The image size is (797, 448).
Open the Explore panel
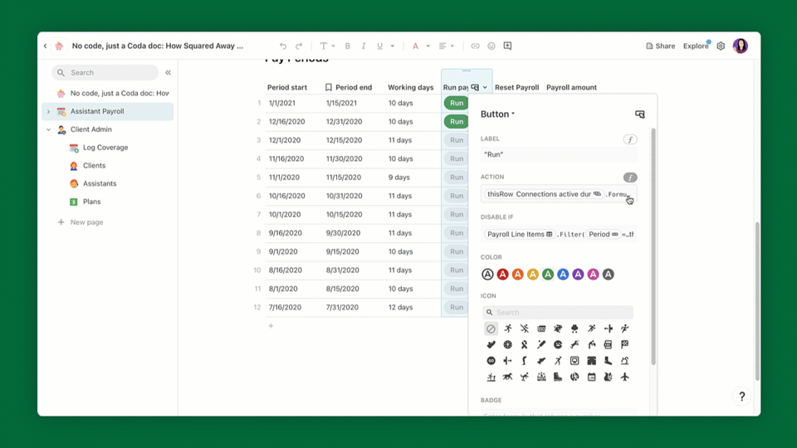click(x=696, y=46)
